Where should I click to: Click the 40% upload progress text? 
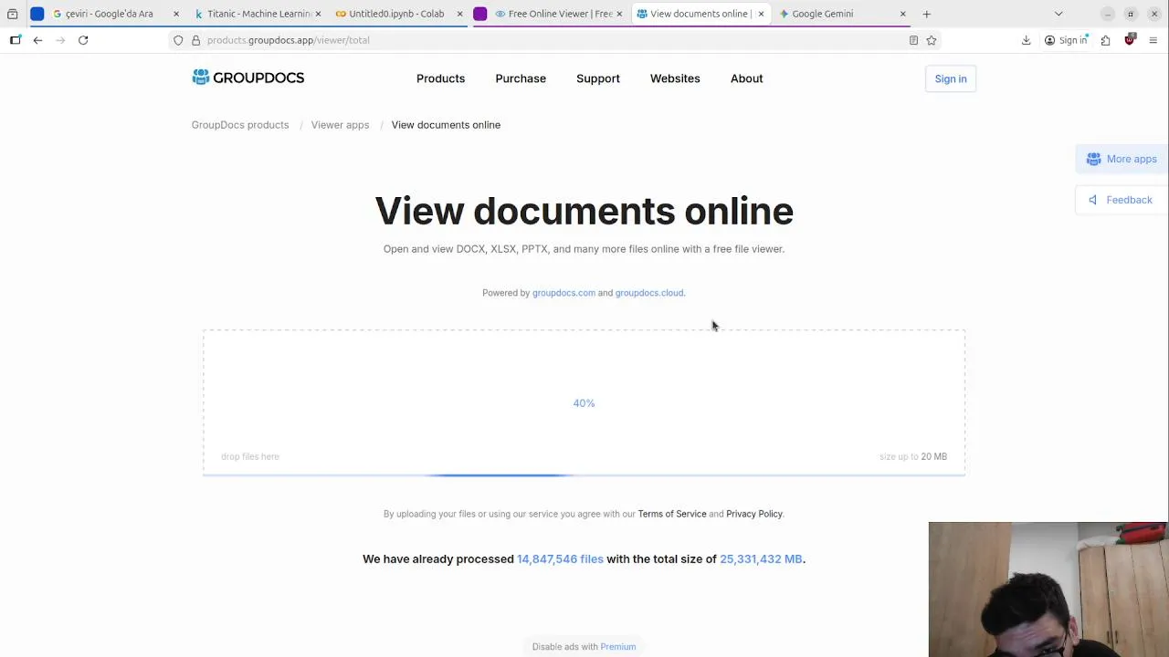584,403
